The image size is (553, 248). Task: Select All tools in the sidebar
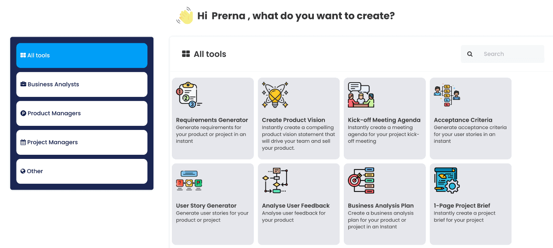pos(82,56)
